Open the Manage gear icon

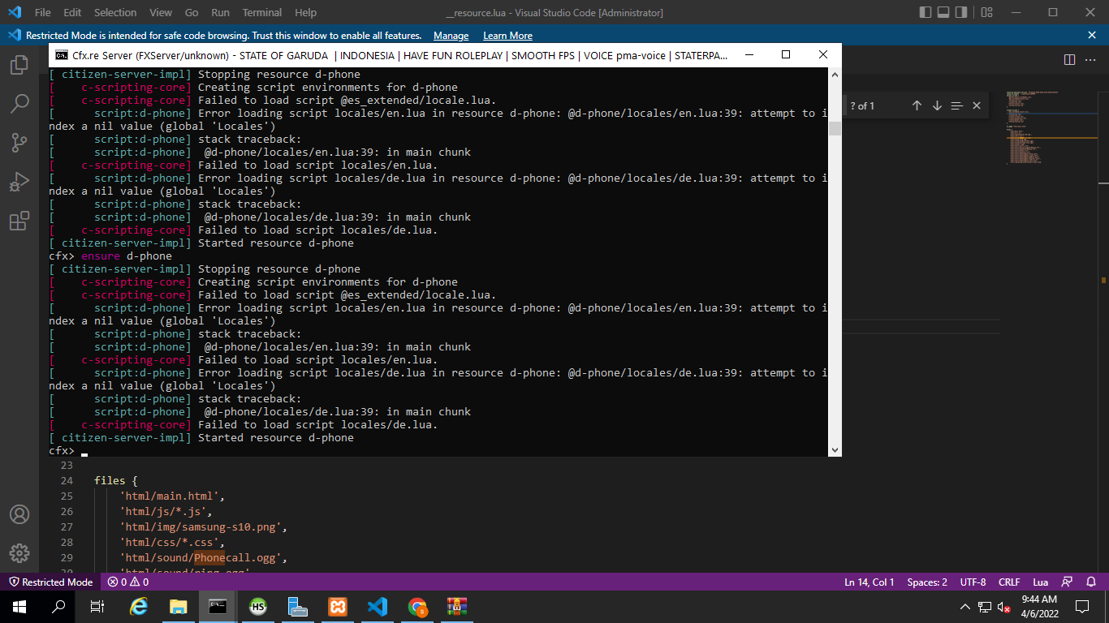point(19,553)
